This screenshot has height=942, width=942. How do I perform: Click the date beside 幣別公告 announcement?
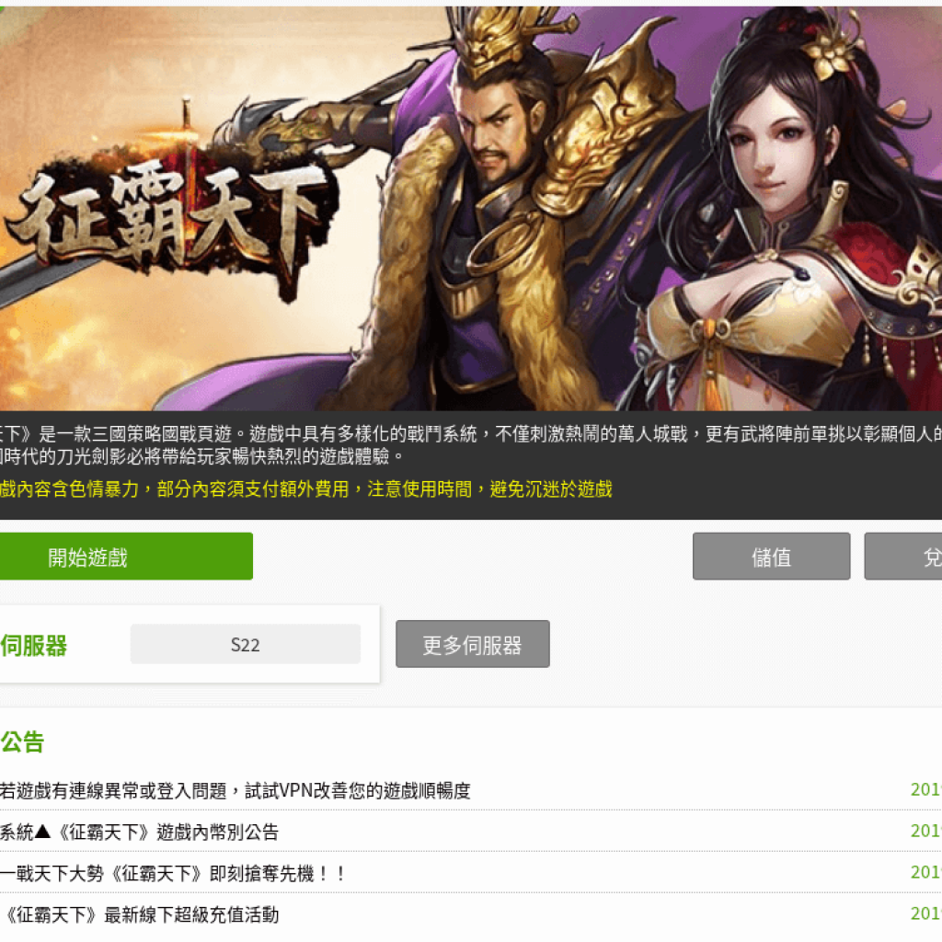(x=925, y=831)
